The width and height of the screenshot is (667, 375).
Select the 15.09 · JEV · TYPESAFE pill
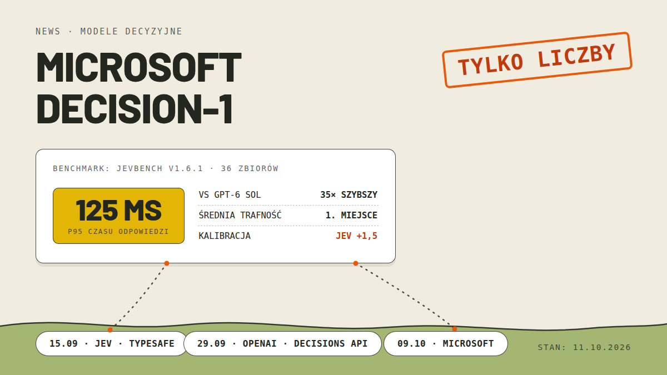[112, 343]
